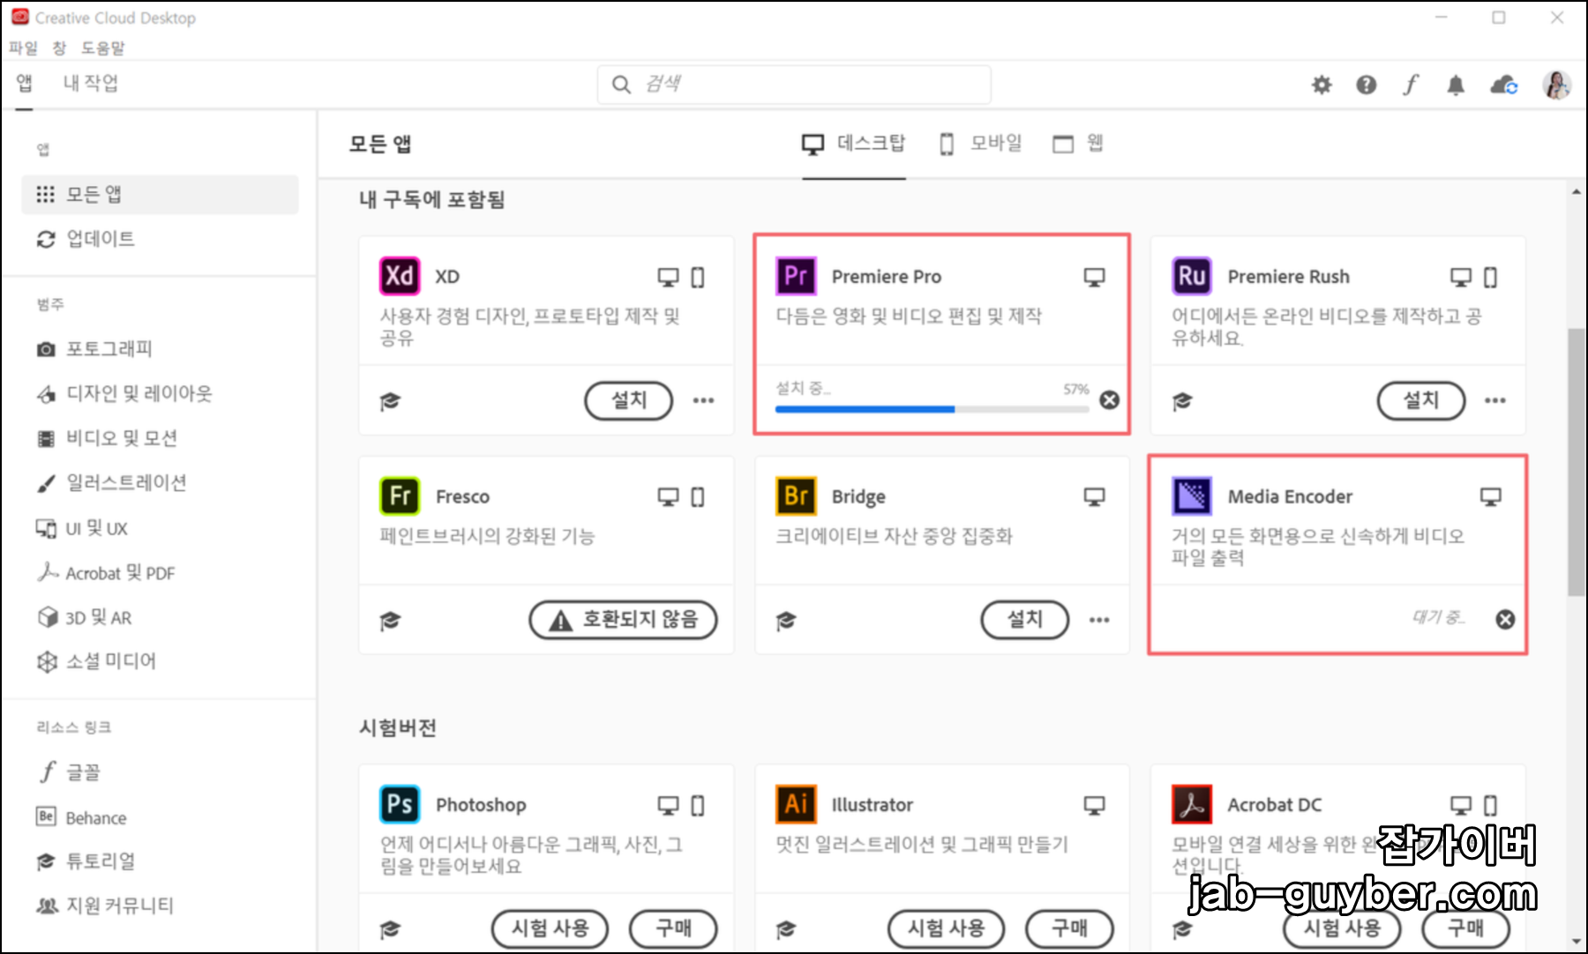Select 일러스트레이션 category
The image size is (1588, 954).
pyautogui.click(x=111, y=483)
